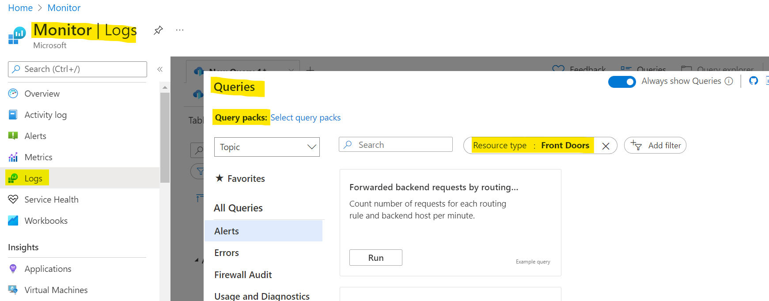This screenshot has width=769, height=301.
Task: Select the Alerts query category
Action: tap(227, 231)
